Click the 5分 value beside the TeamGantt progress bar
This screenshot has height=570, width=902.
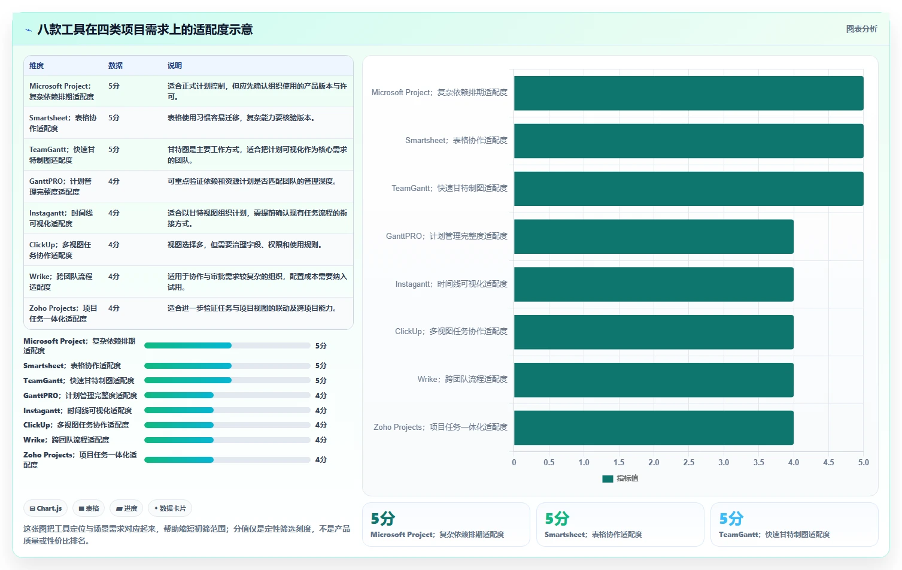click(321, 380)
